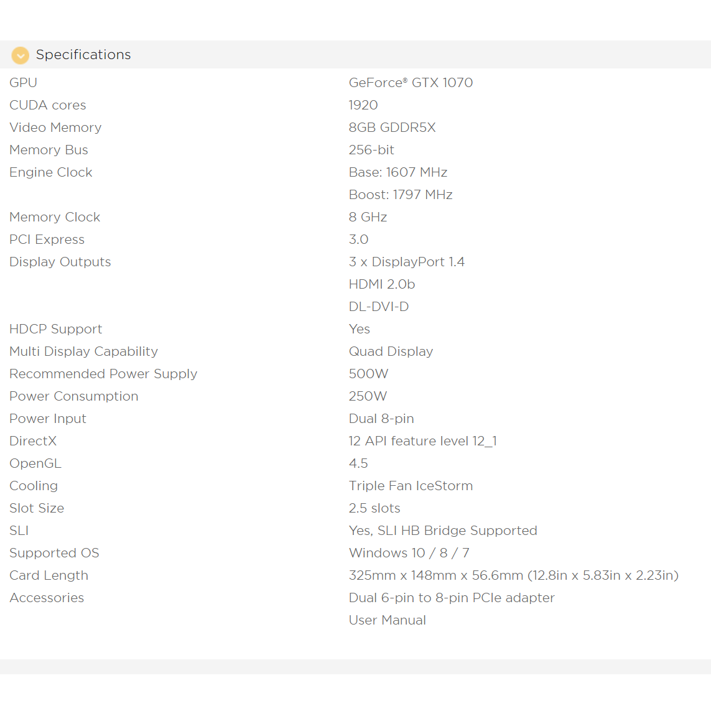Select Yes, SLI HB Bridge Supported

[443, 531]
